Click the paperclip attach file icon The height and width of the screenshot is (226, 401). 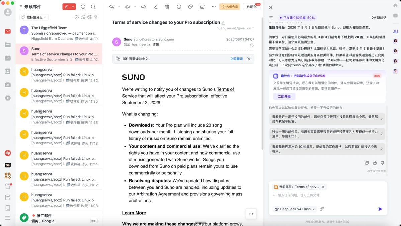pos(322,209)
